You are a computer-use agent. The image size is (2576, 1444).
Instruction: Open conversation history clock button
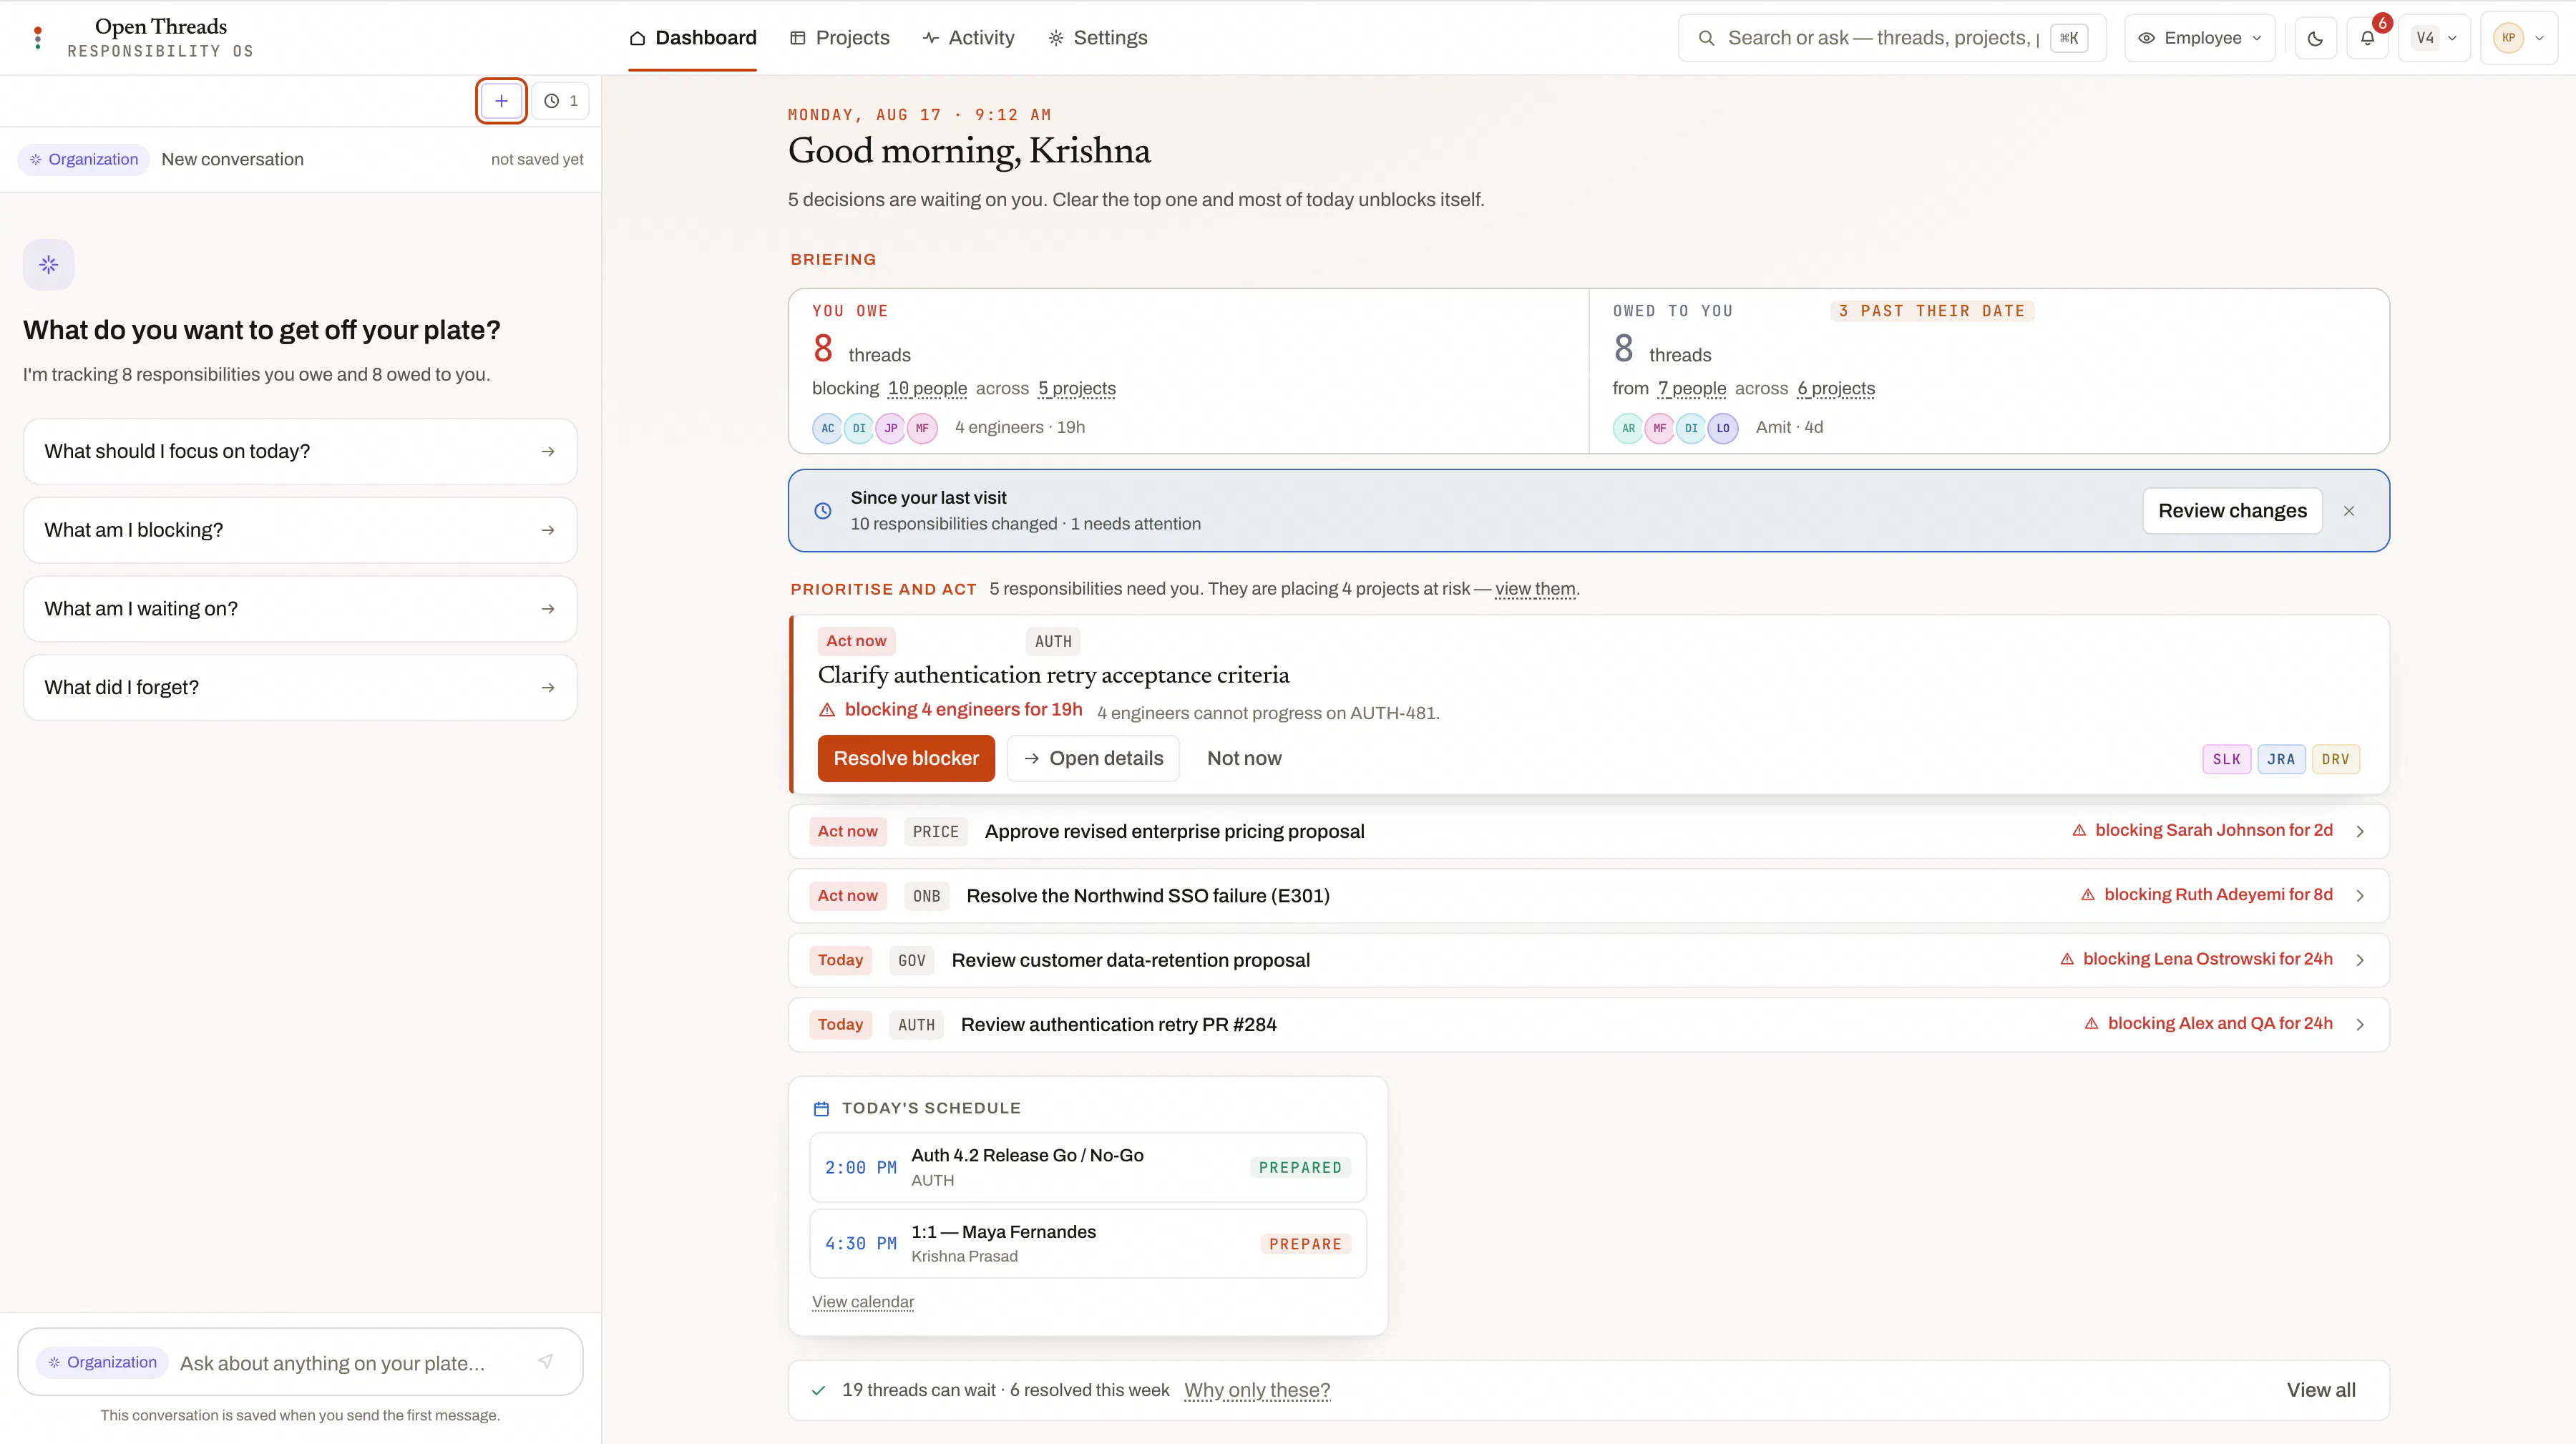560,101
